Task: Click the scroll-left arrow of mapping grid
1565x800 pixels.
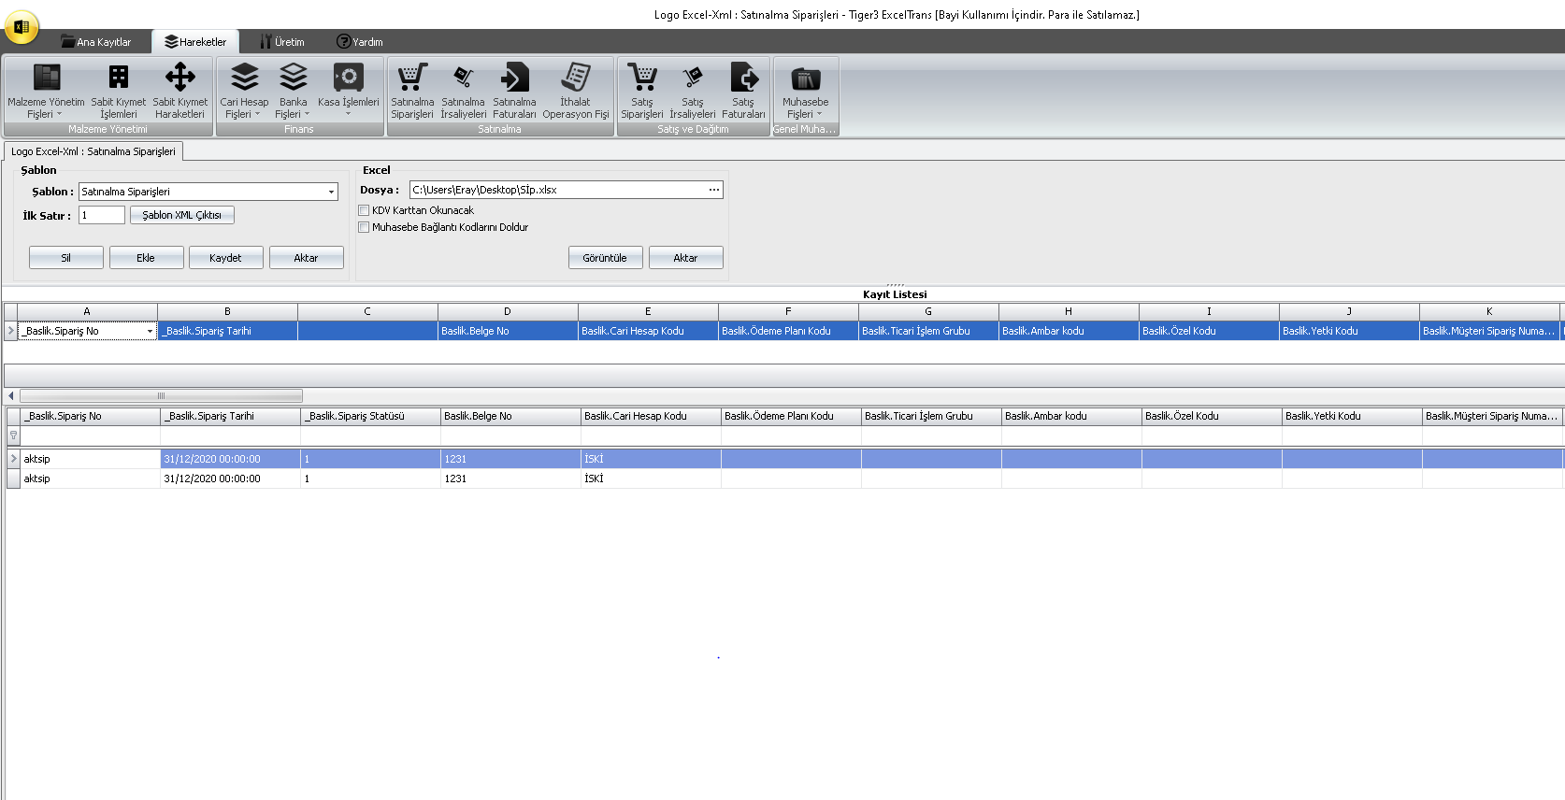Action: click(x=10, y=396)
